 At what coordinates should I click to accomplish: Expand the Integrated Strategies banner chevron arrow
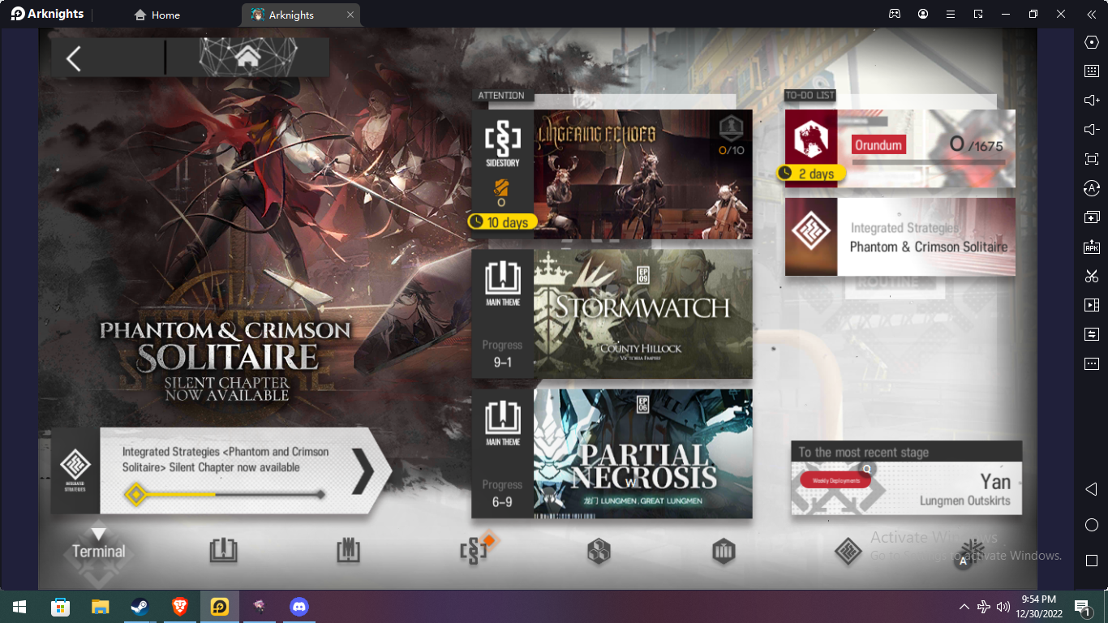click(x=363, y=470)
